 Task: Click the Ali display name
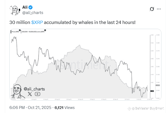[x=25, y=7]
